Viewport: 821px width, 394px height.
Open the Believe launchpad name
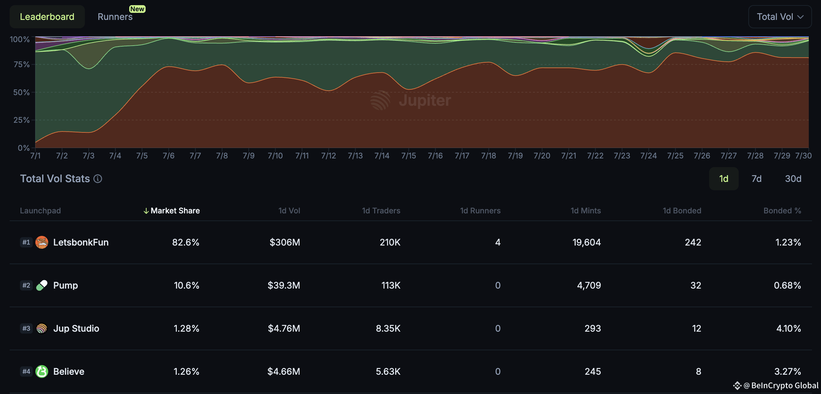pyautogui.click(x=69, y=372)
